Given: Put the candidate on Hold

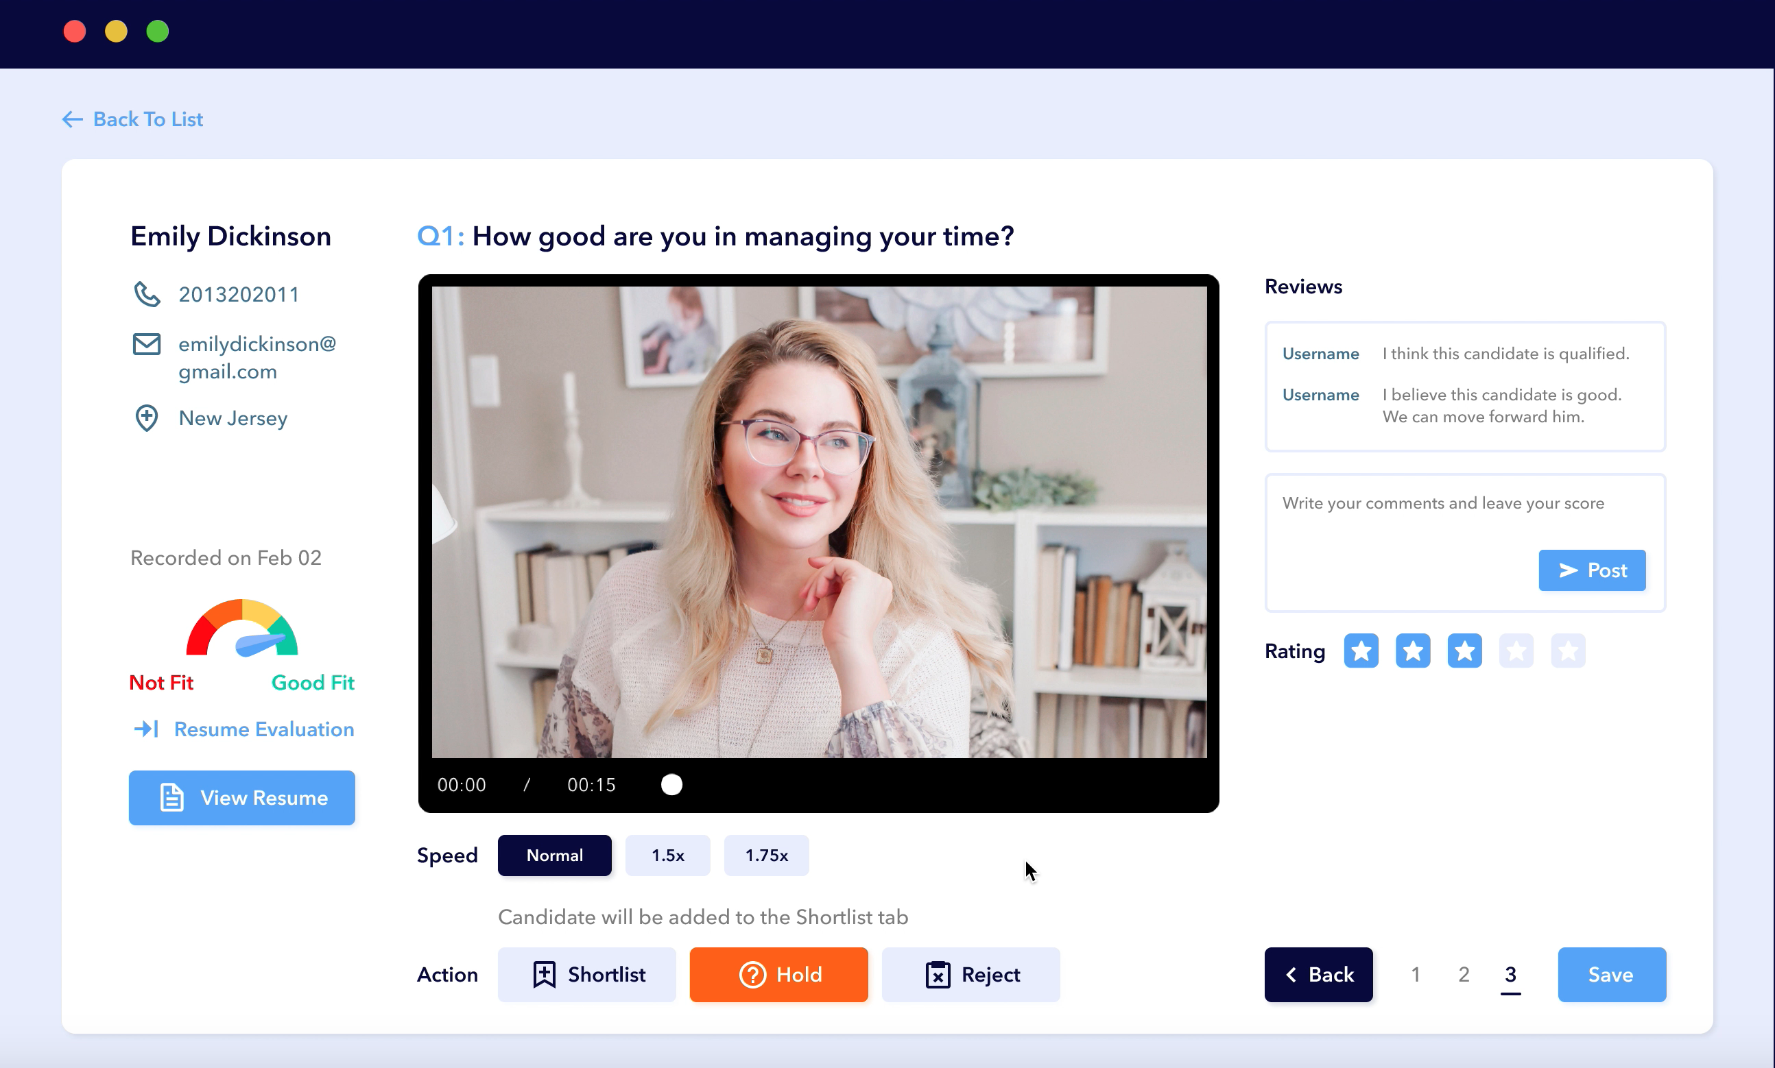Looking at the screenshot, I should click(x=778, y=975).
